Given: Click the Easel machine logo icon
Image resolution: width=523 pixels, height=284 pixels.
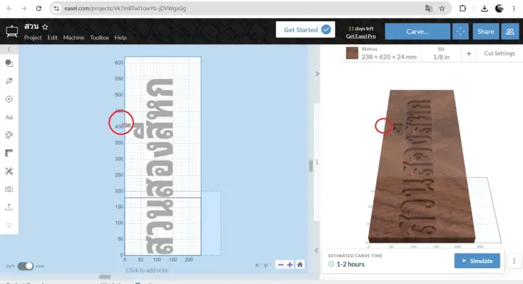Looking at the screenshot, I should (12, 31).
